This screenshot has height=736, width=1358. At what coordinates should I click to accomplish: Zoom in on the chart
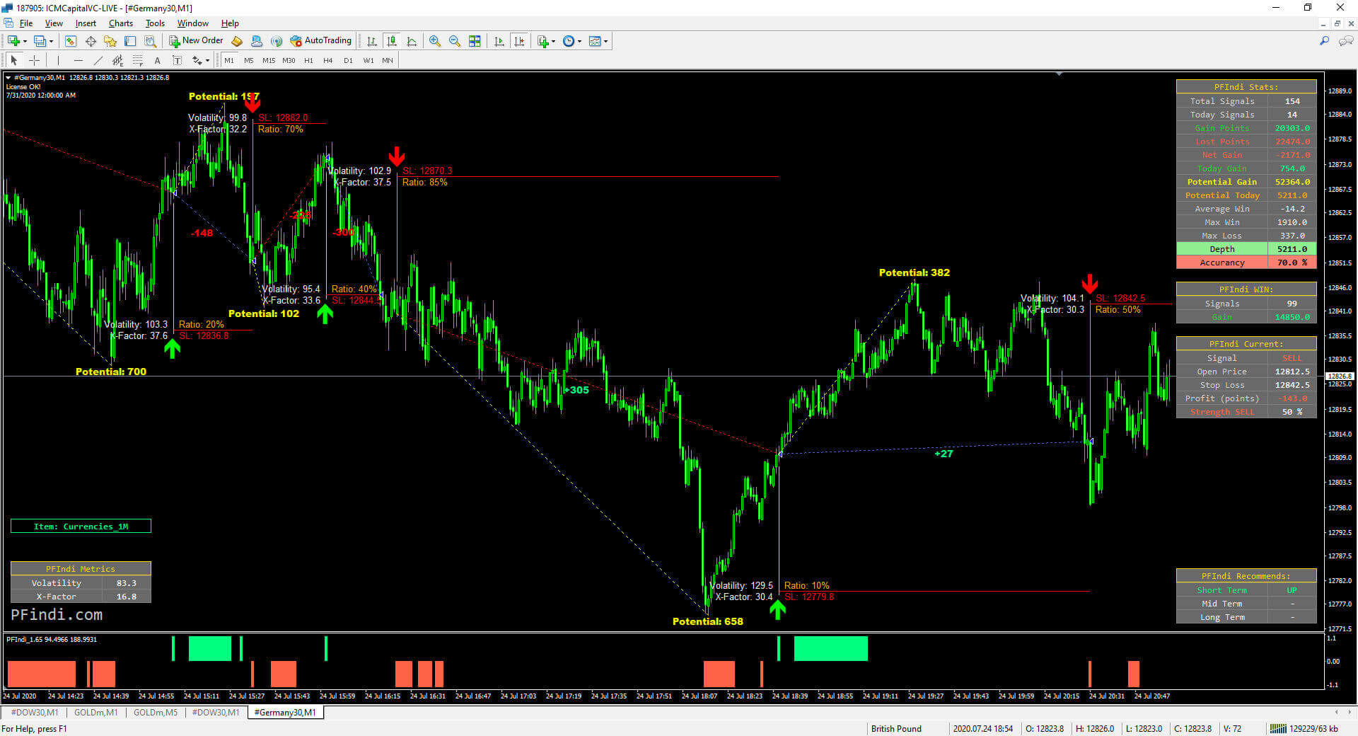tap(435, 41)
